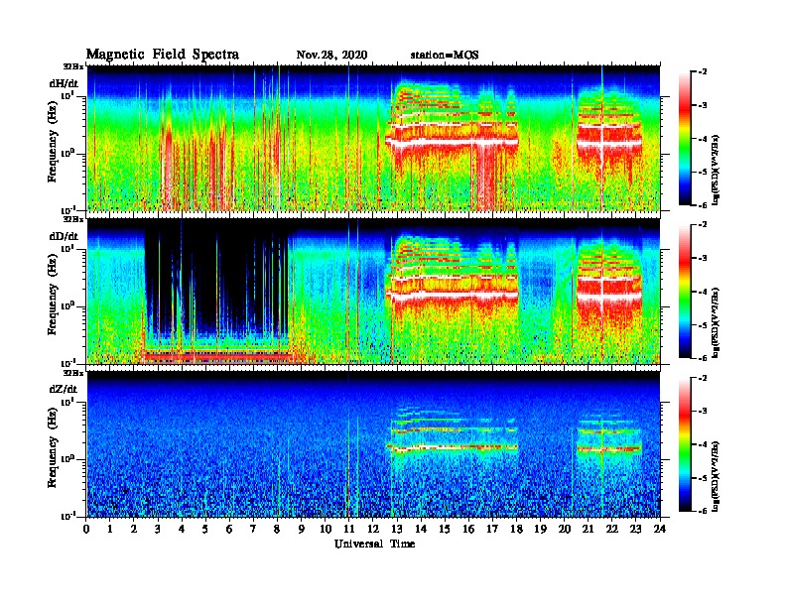This screenshot has height=607, width=786.
Task: Click the "station=MOS" label
Action: point(445,56)
